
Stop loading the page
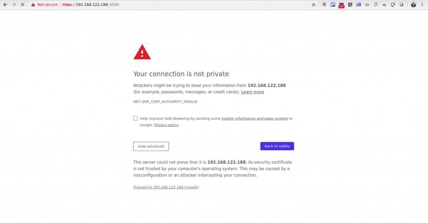pyautogui.click(x=23, y=5)
